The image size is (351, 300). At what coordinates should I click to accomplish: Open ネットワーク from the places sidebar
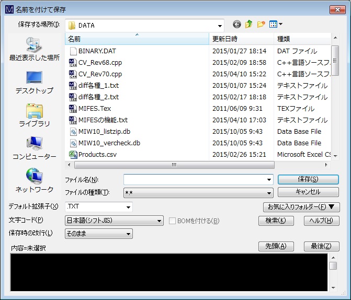click(35, 181)
